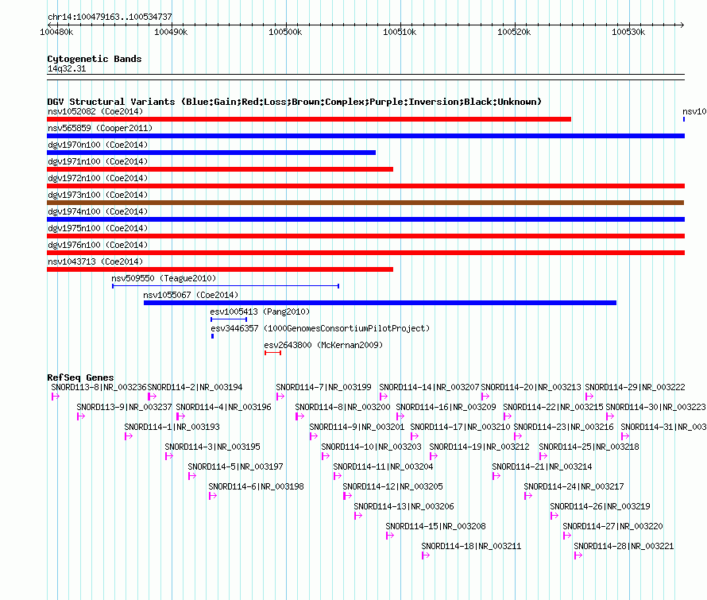
Task: Click the SNORD114-15 gene arrow glyph
Action: click(390, 536)
